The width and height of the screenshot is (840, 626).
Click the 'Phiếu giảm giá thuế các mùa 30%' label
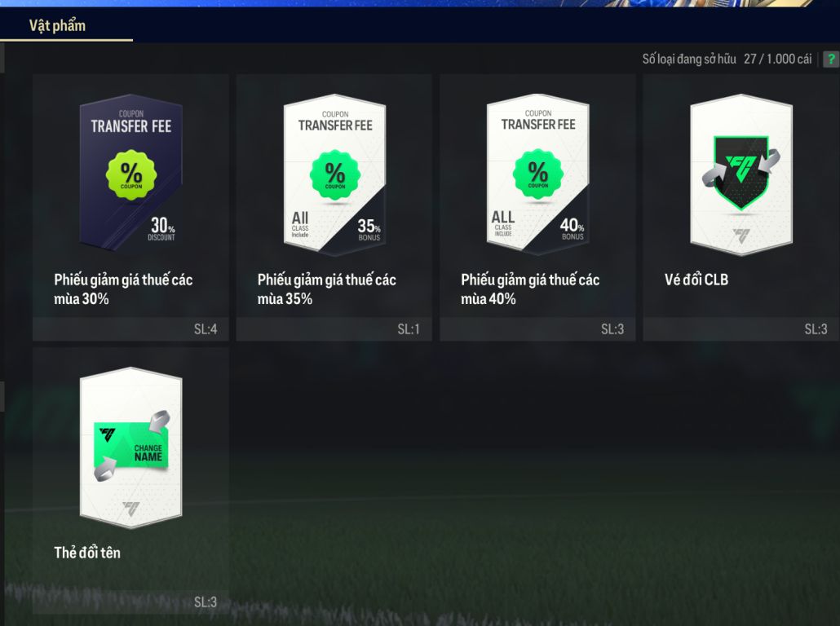[123, 289]
